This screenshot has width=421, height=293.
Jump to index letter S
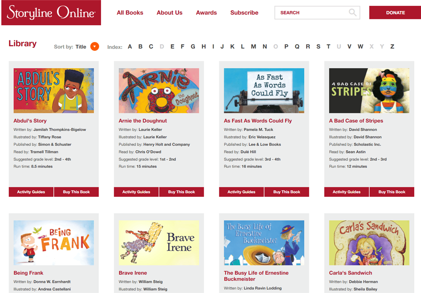tap(318, 47)
